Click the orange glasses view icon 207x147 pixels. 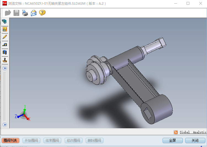point(4,29)
